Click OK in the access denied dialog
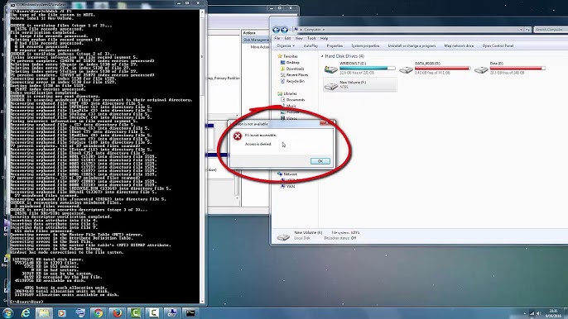 tap(320, 161)
